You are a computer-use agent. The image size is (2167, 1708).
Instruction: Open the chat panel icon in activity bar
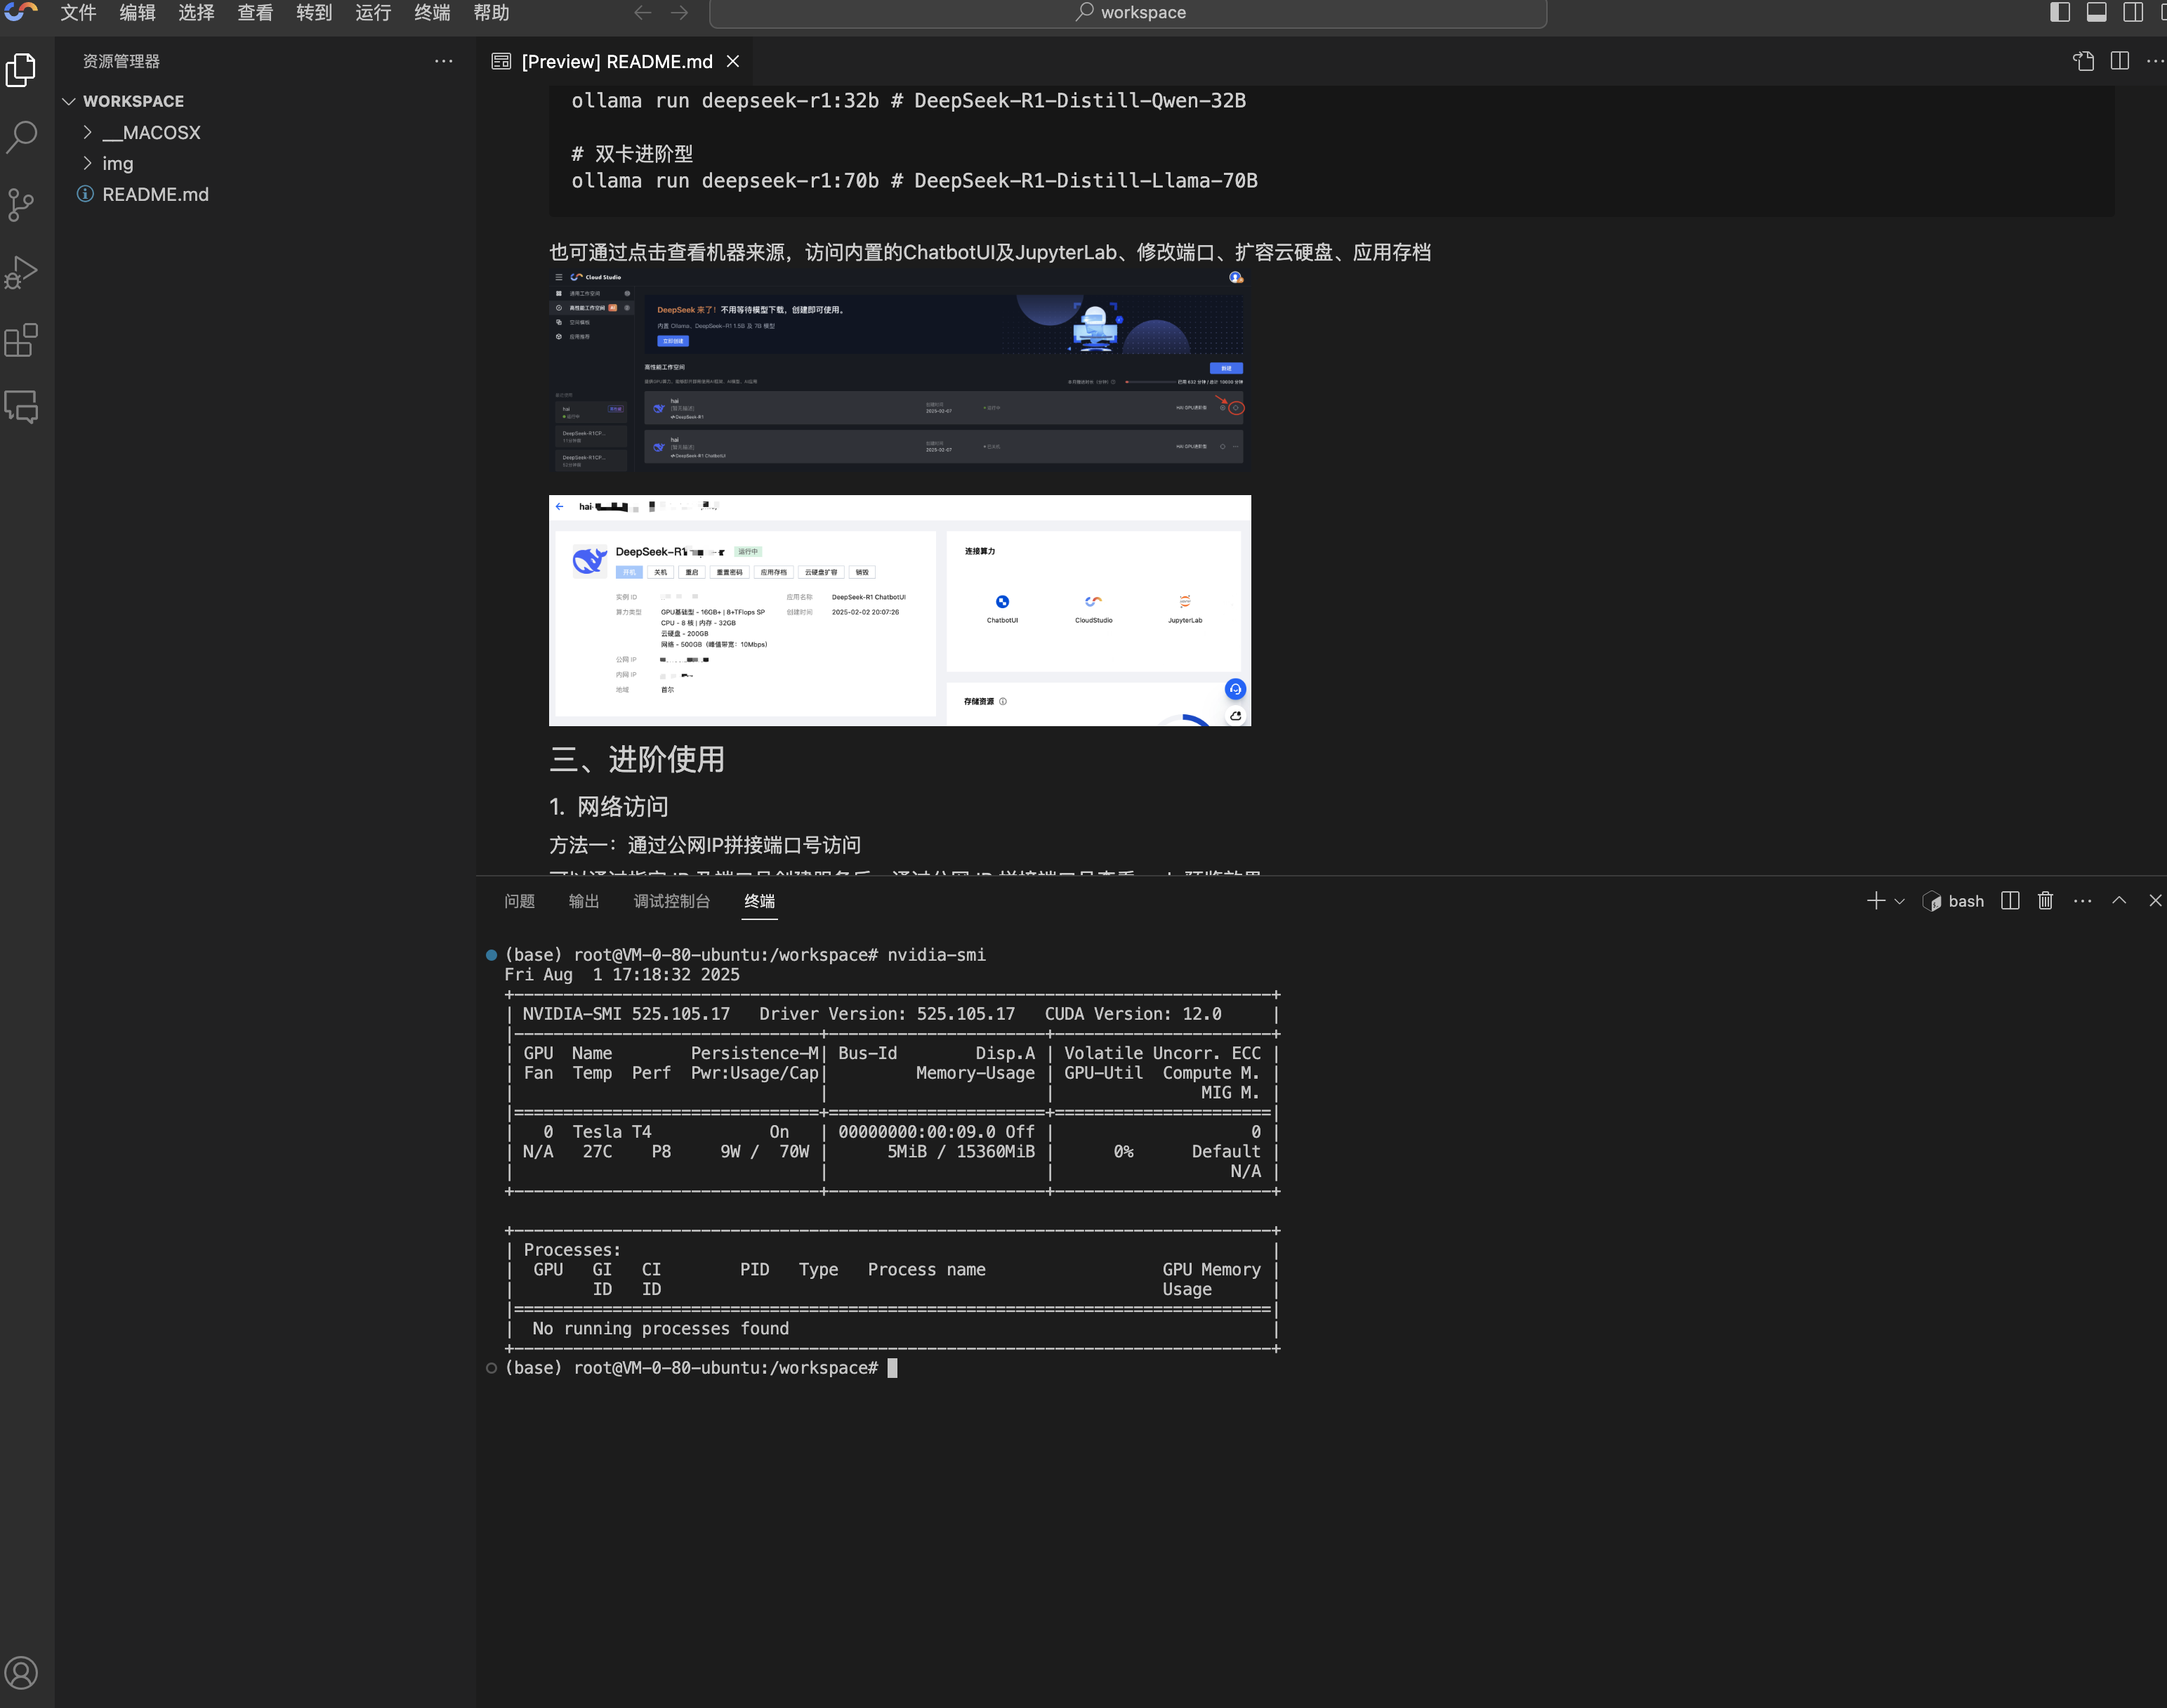pyautogui.click(x=21, y=407)
